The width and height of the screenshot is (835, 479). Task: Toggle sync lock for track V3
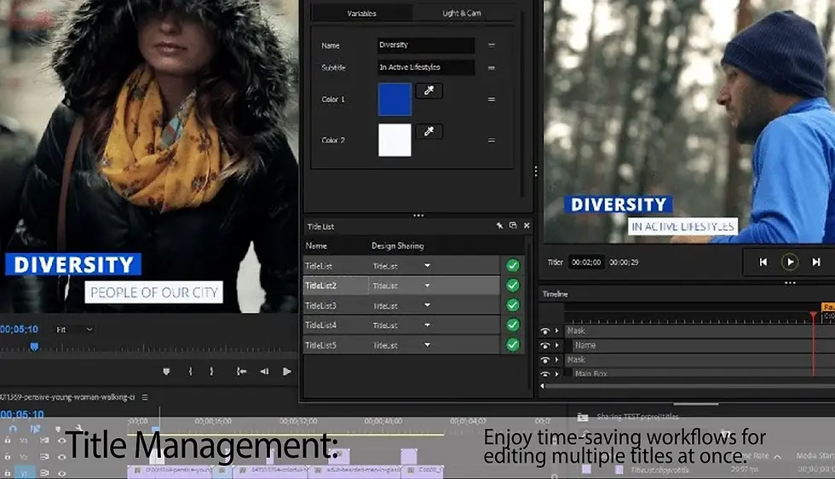pyautogui.click(x=44, y=441)
